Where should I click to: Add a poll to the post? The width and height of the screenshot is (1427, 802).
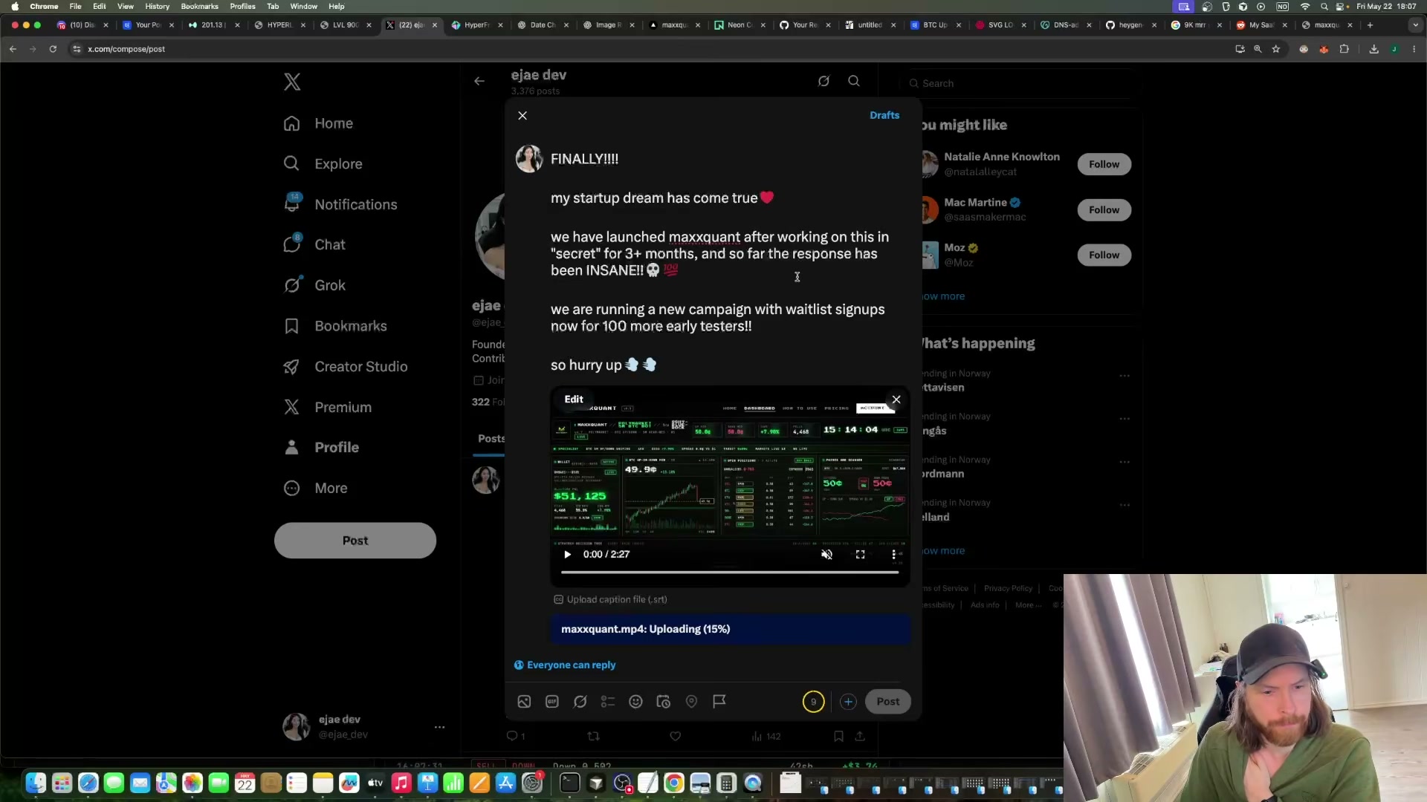tap(608, 702)
